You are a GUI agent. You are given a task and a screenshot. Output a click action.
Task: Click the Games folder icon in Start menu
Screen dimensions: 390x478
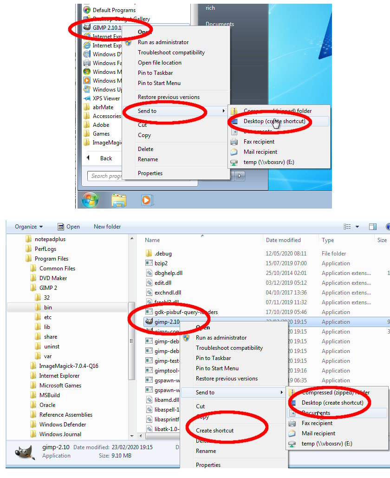coord(87,134)
